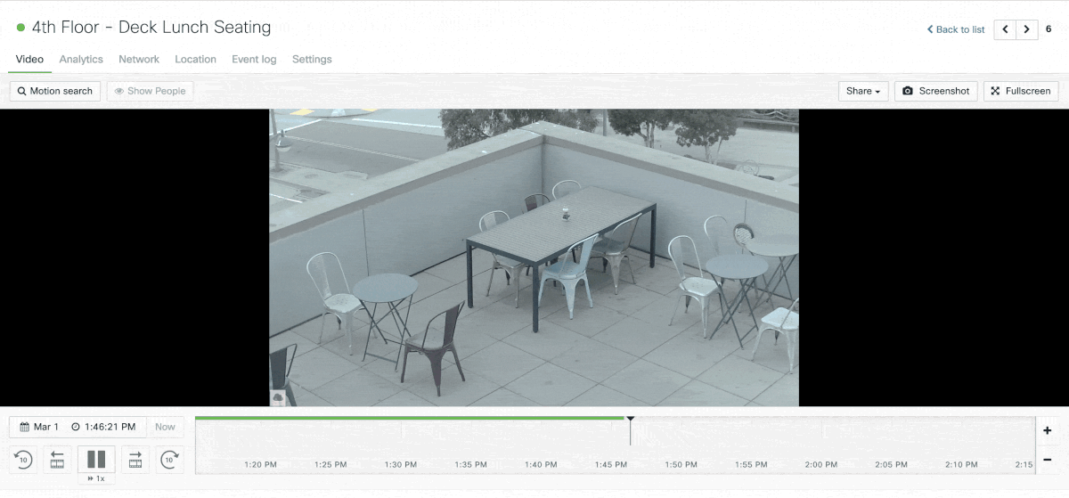Go to next camera with right chevron
This screenshot has width=1069, height=498.
[1027, 29]
